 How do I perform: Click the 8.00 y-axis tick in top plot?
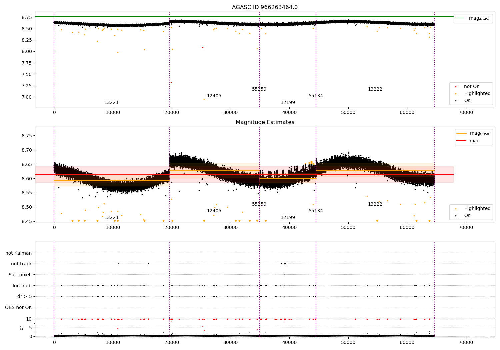click(x=27, y=52)
